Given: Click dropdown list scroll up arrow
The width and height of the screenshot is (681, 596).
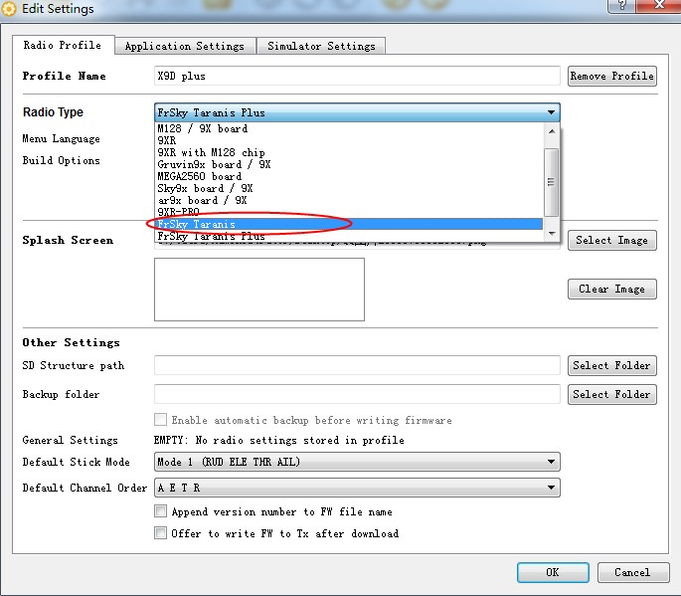Looking at the screenshot, I should point(552,131).
